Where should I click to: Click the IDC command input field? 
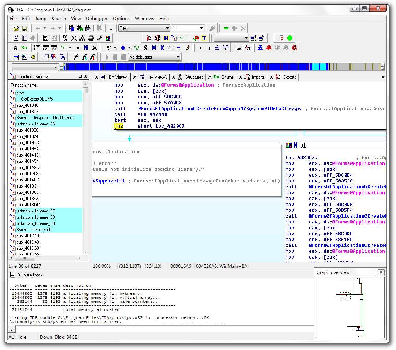(164, 329)
